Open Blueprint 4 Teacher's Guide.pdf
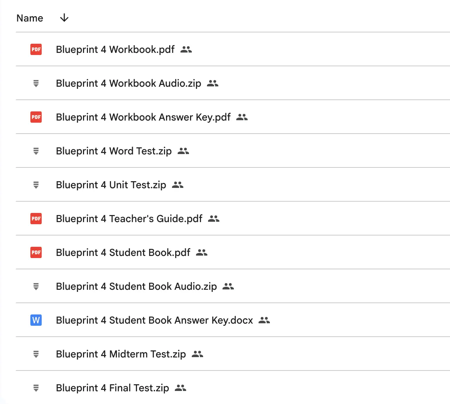The width and height of the screenshot is (450, 404). [129, 219]
